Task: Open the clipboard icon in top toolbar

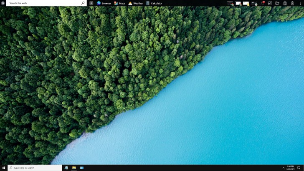Action: 285,3
